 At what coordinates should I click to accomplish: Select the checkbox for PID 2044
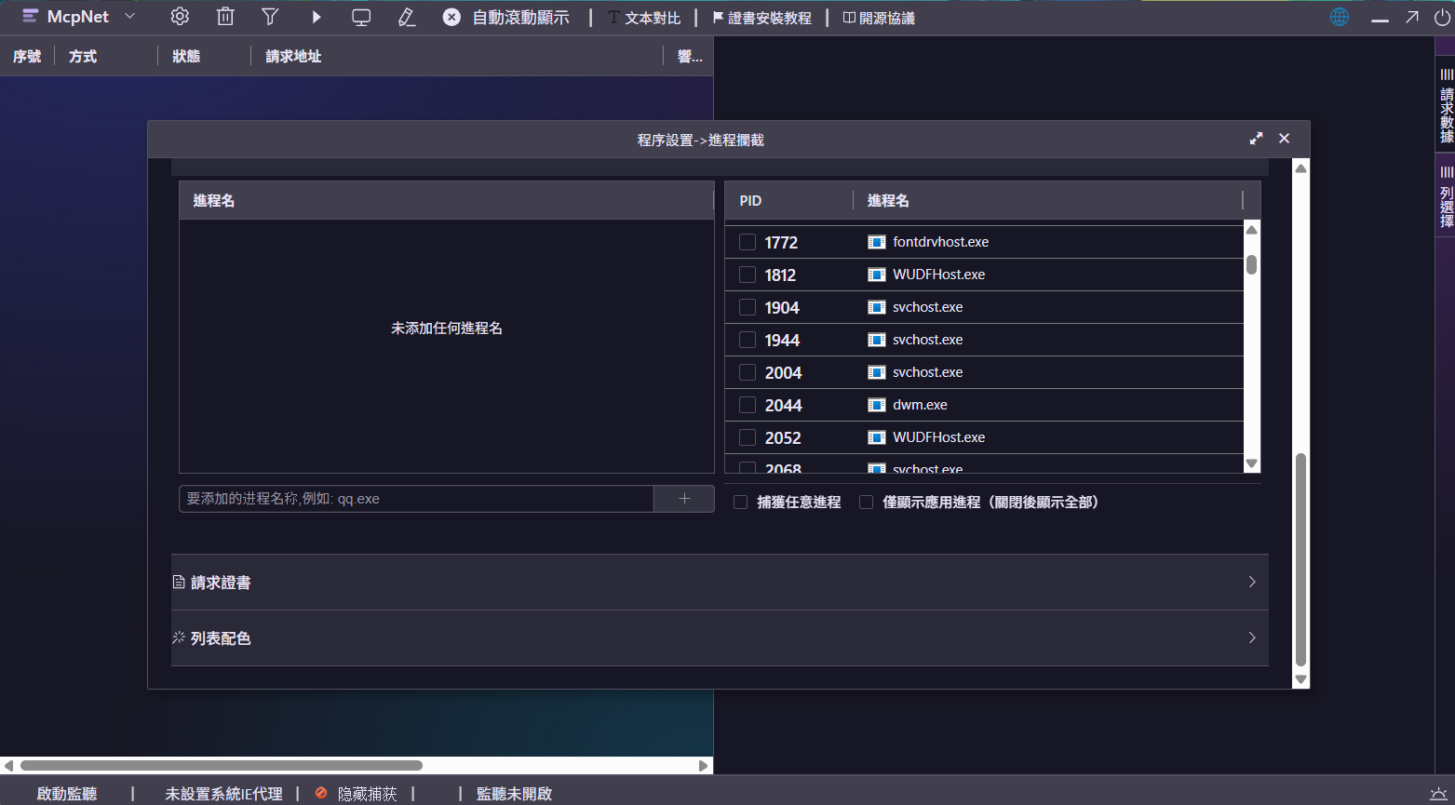point(747,405)
